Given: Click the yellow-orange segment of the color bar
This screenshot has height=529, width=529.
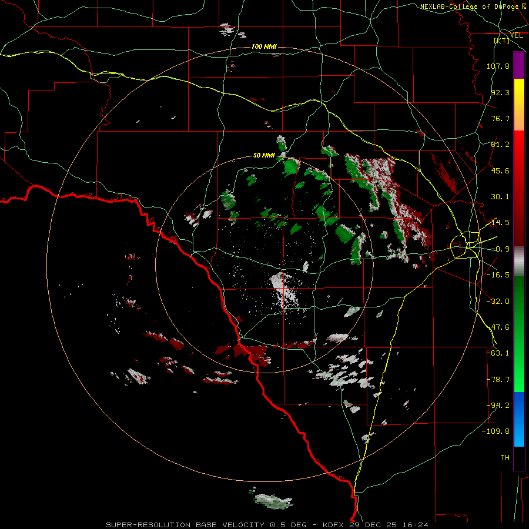Looking at the screenshot, I should pyautogui.click(x=519, y=105).
